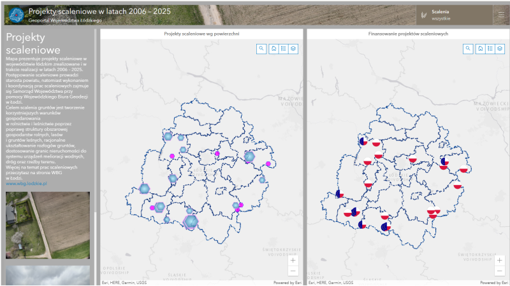Viewport: 510px width, 286px height.
Task: Open the www.wbg.lodzkie.pl link
Action: click(26, 184)
